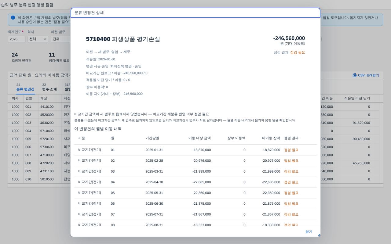Click 이동 차이(기대 − 장부) line
This screenshot has height=244, width=391.
(114, 94)
